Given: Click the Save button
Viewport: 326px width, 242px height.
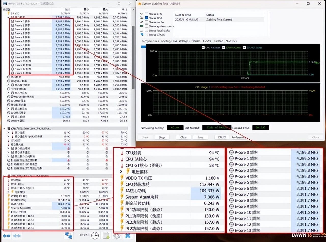Looking at the screenshot, I should point(200,137).
